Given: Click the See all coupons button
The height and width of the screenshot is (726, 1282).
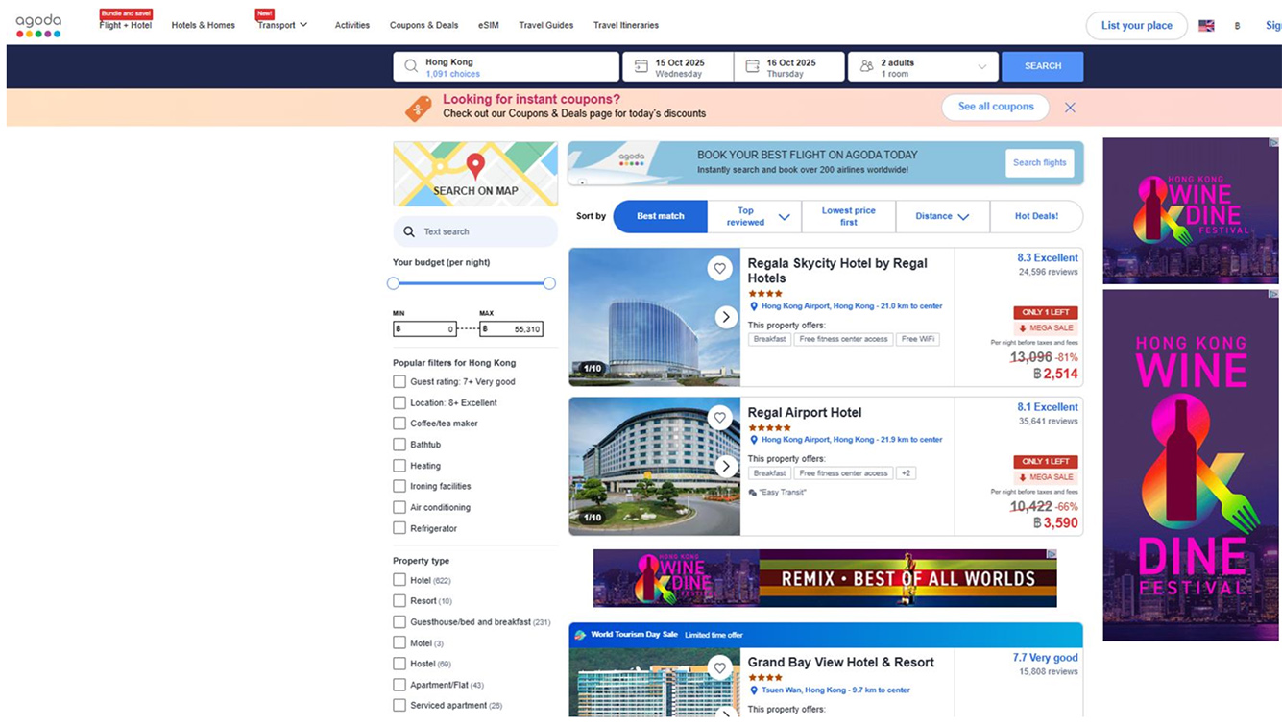Looking at the screenshot, I should [995, 108].
